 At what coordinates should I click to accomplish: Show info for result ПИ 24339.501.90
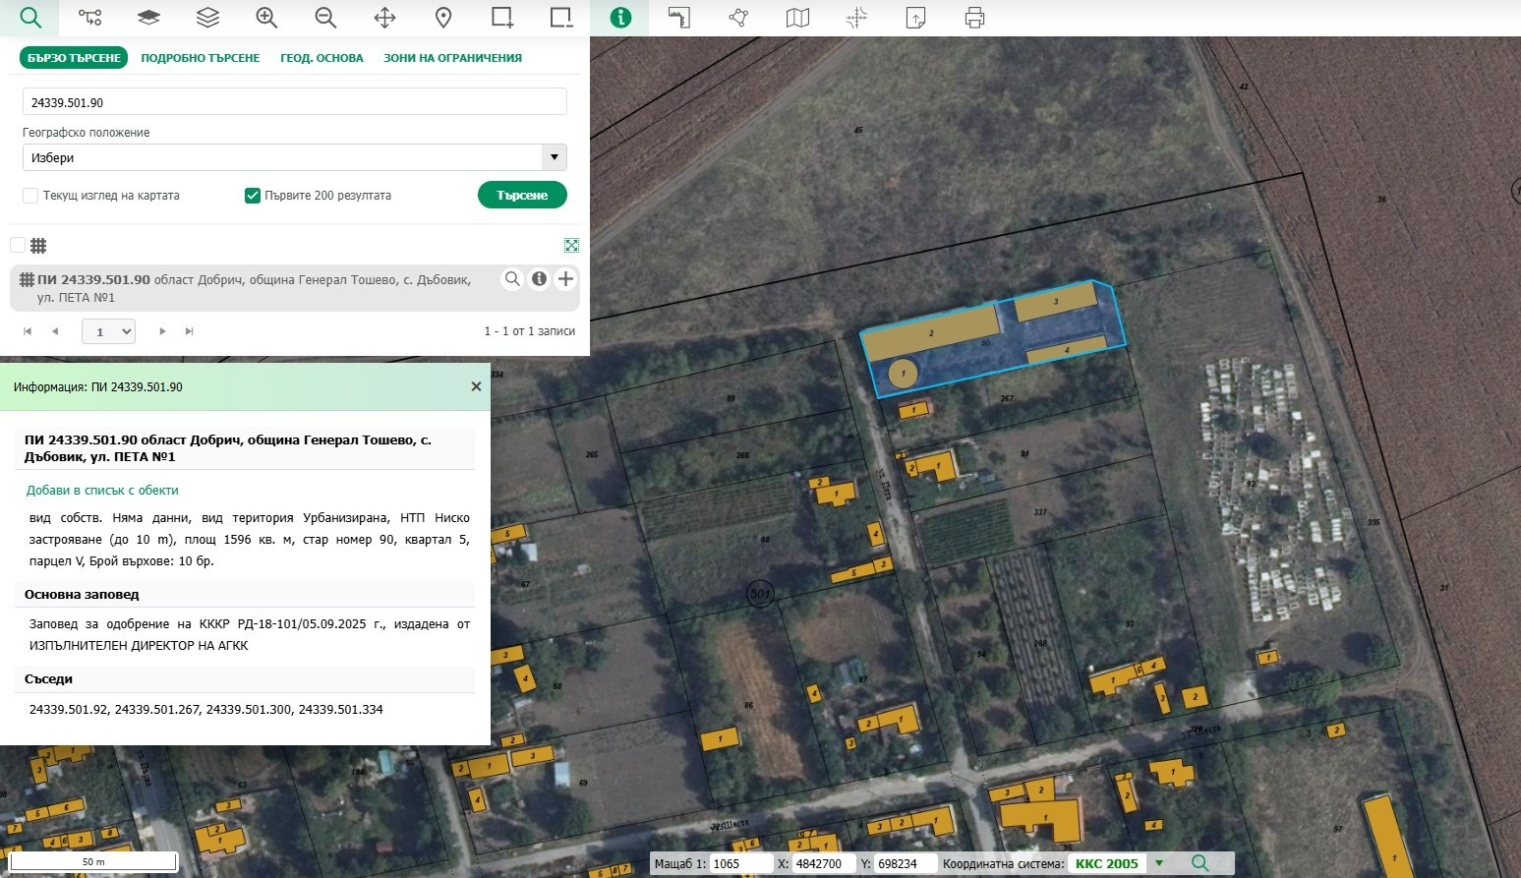[539, 279]
